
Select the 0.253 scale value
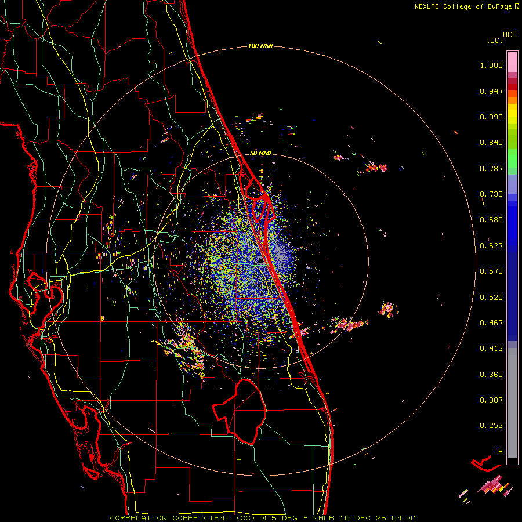point(491,426)
